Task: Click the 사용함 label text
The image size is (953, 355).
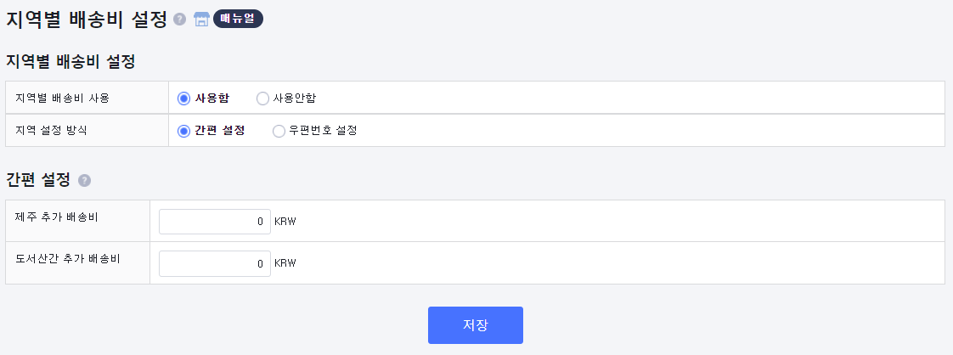Action: [212, 98]
